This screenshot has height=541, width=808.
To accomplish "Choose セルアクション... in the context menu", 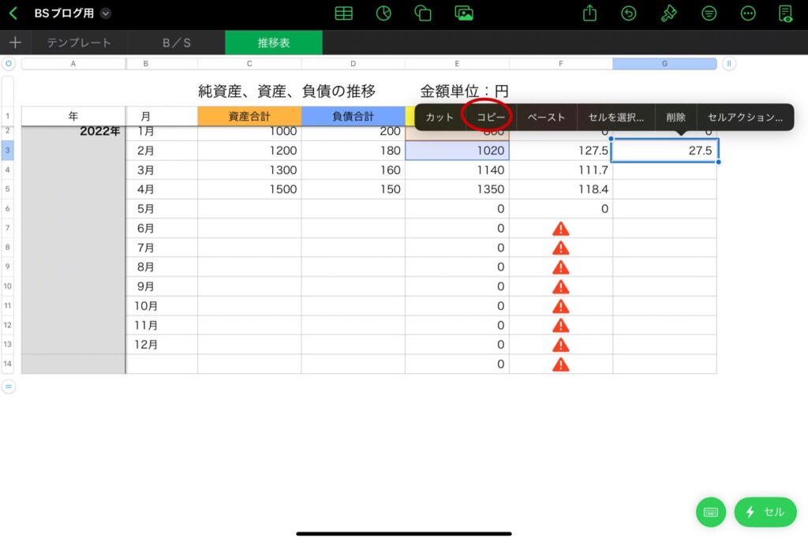I will 745,118.
